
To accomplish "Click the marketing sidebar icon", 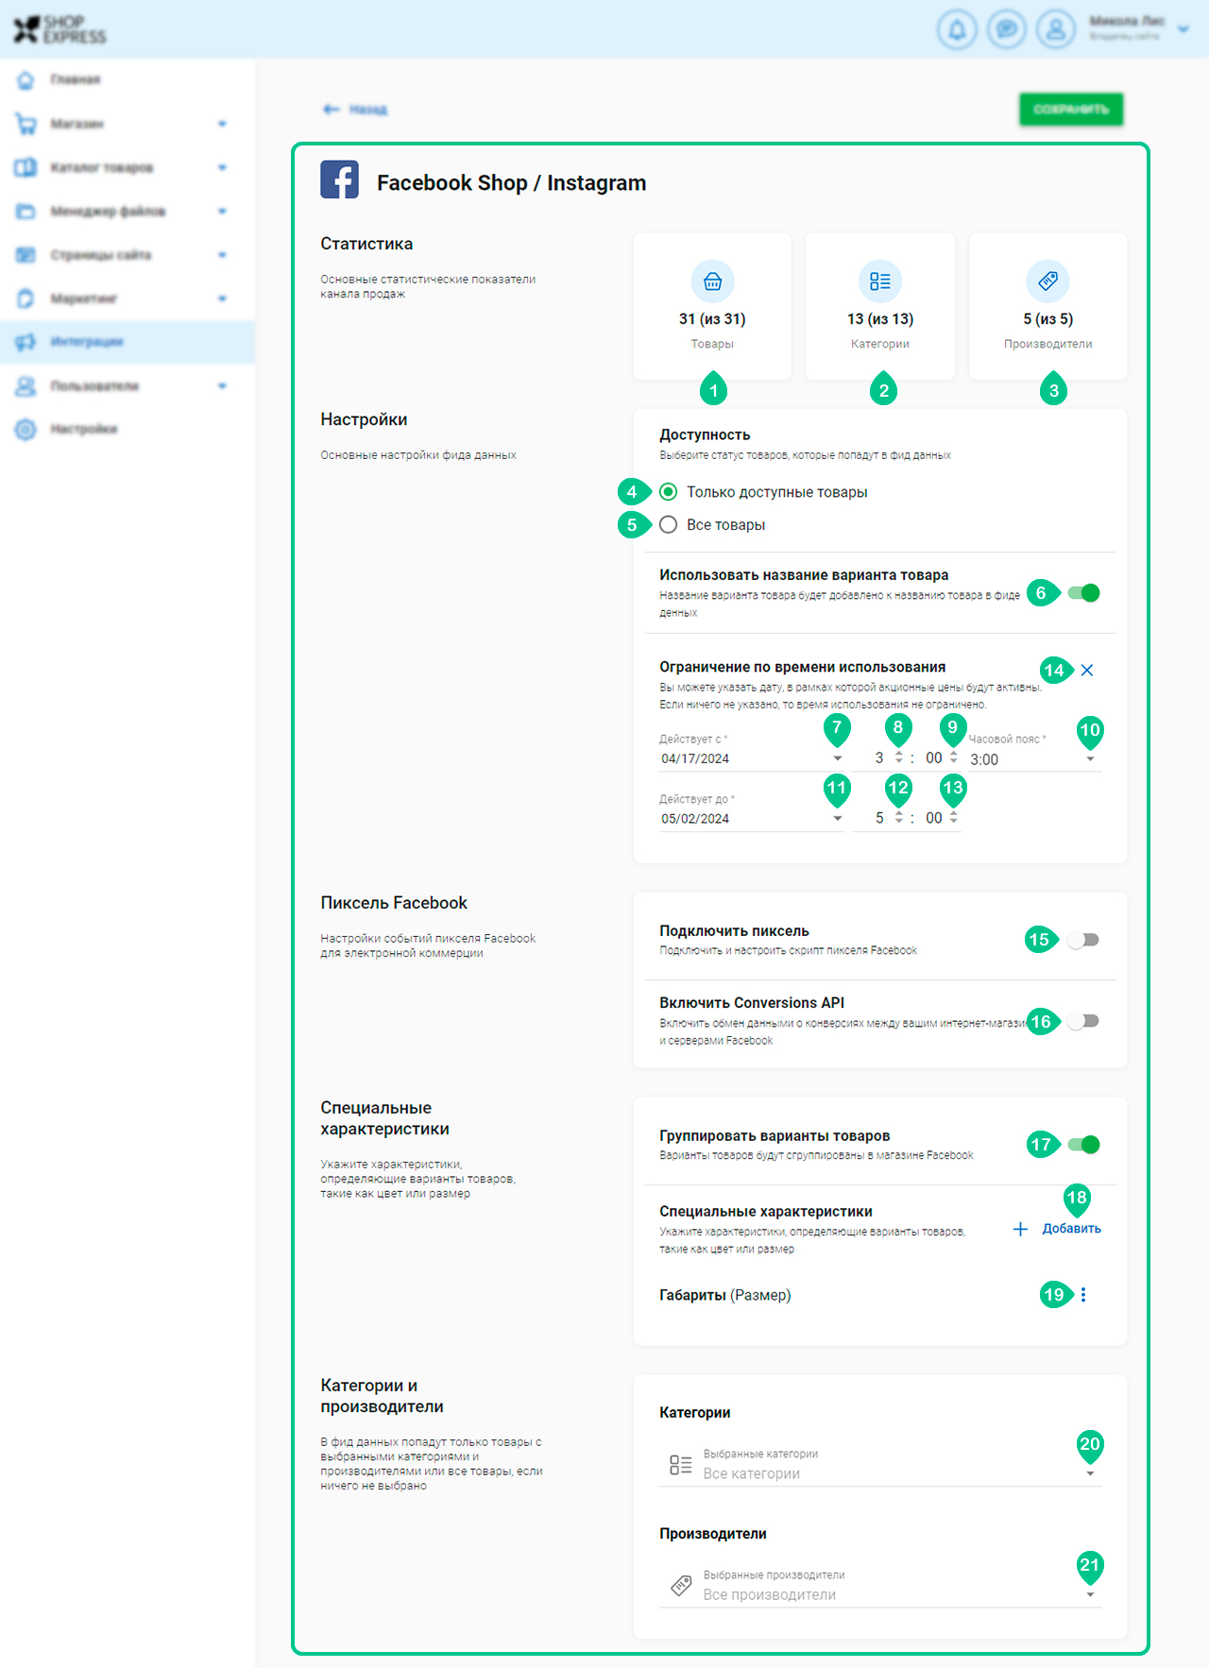I will pyautogui.click(x=26, y=298).
